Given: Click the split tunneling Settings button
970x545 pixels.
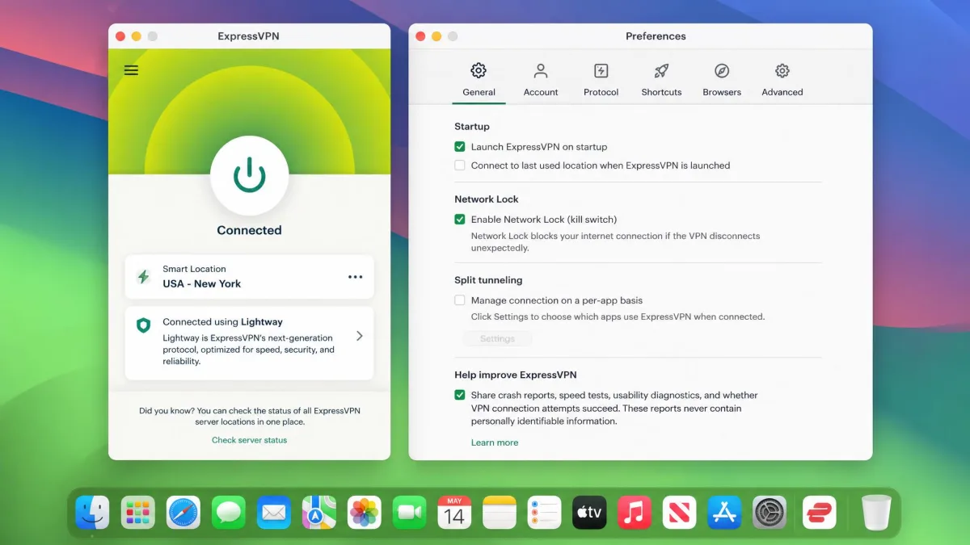Looking at the screenshot, I should tap(497, 339).
